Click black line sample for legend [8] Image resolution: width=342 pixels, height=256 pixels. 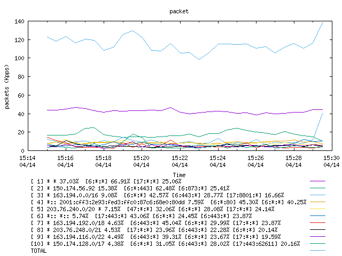click(317, 229)
